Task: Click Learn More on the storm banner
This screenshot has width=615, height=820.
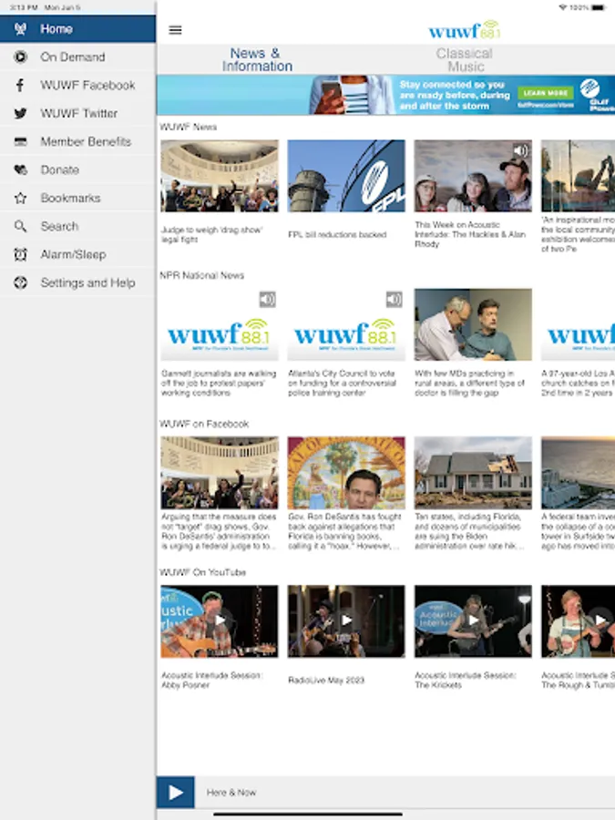Action: 546,93
